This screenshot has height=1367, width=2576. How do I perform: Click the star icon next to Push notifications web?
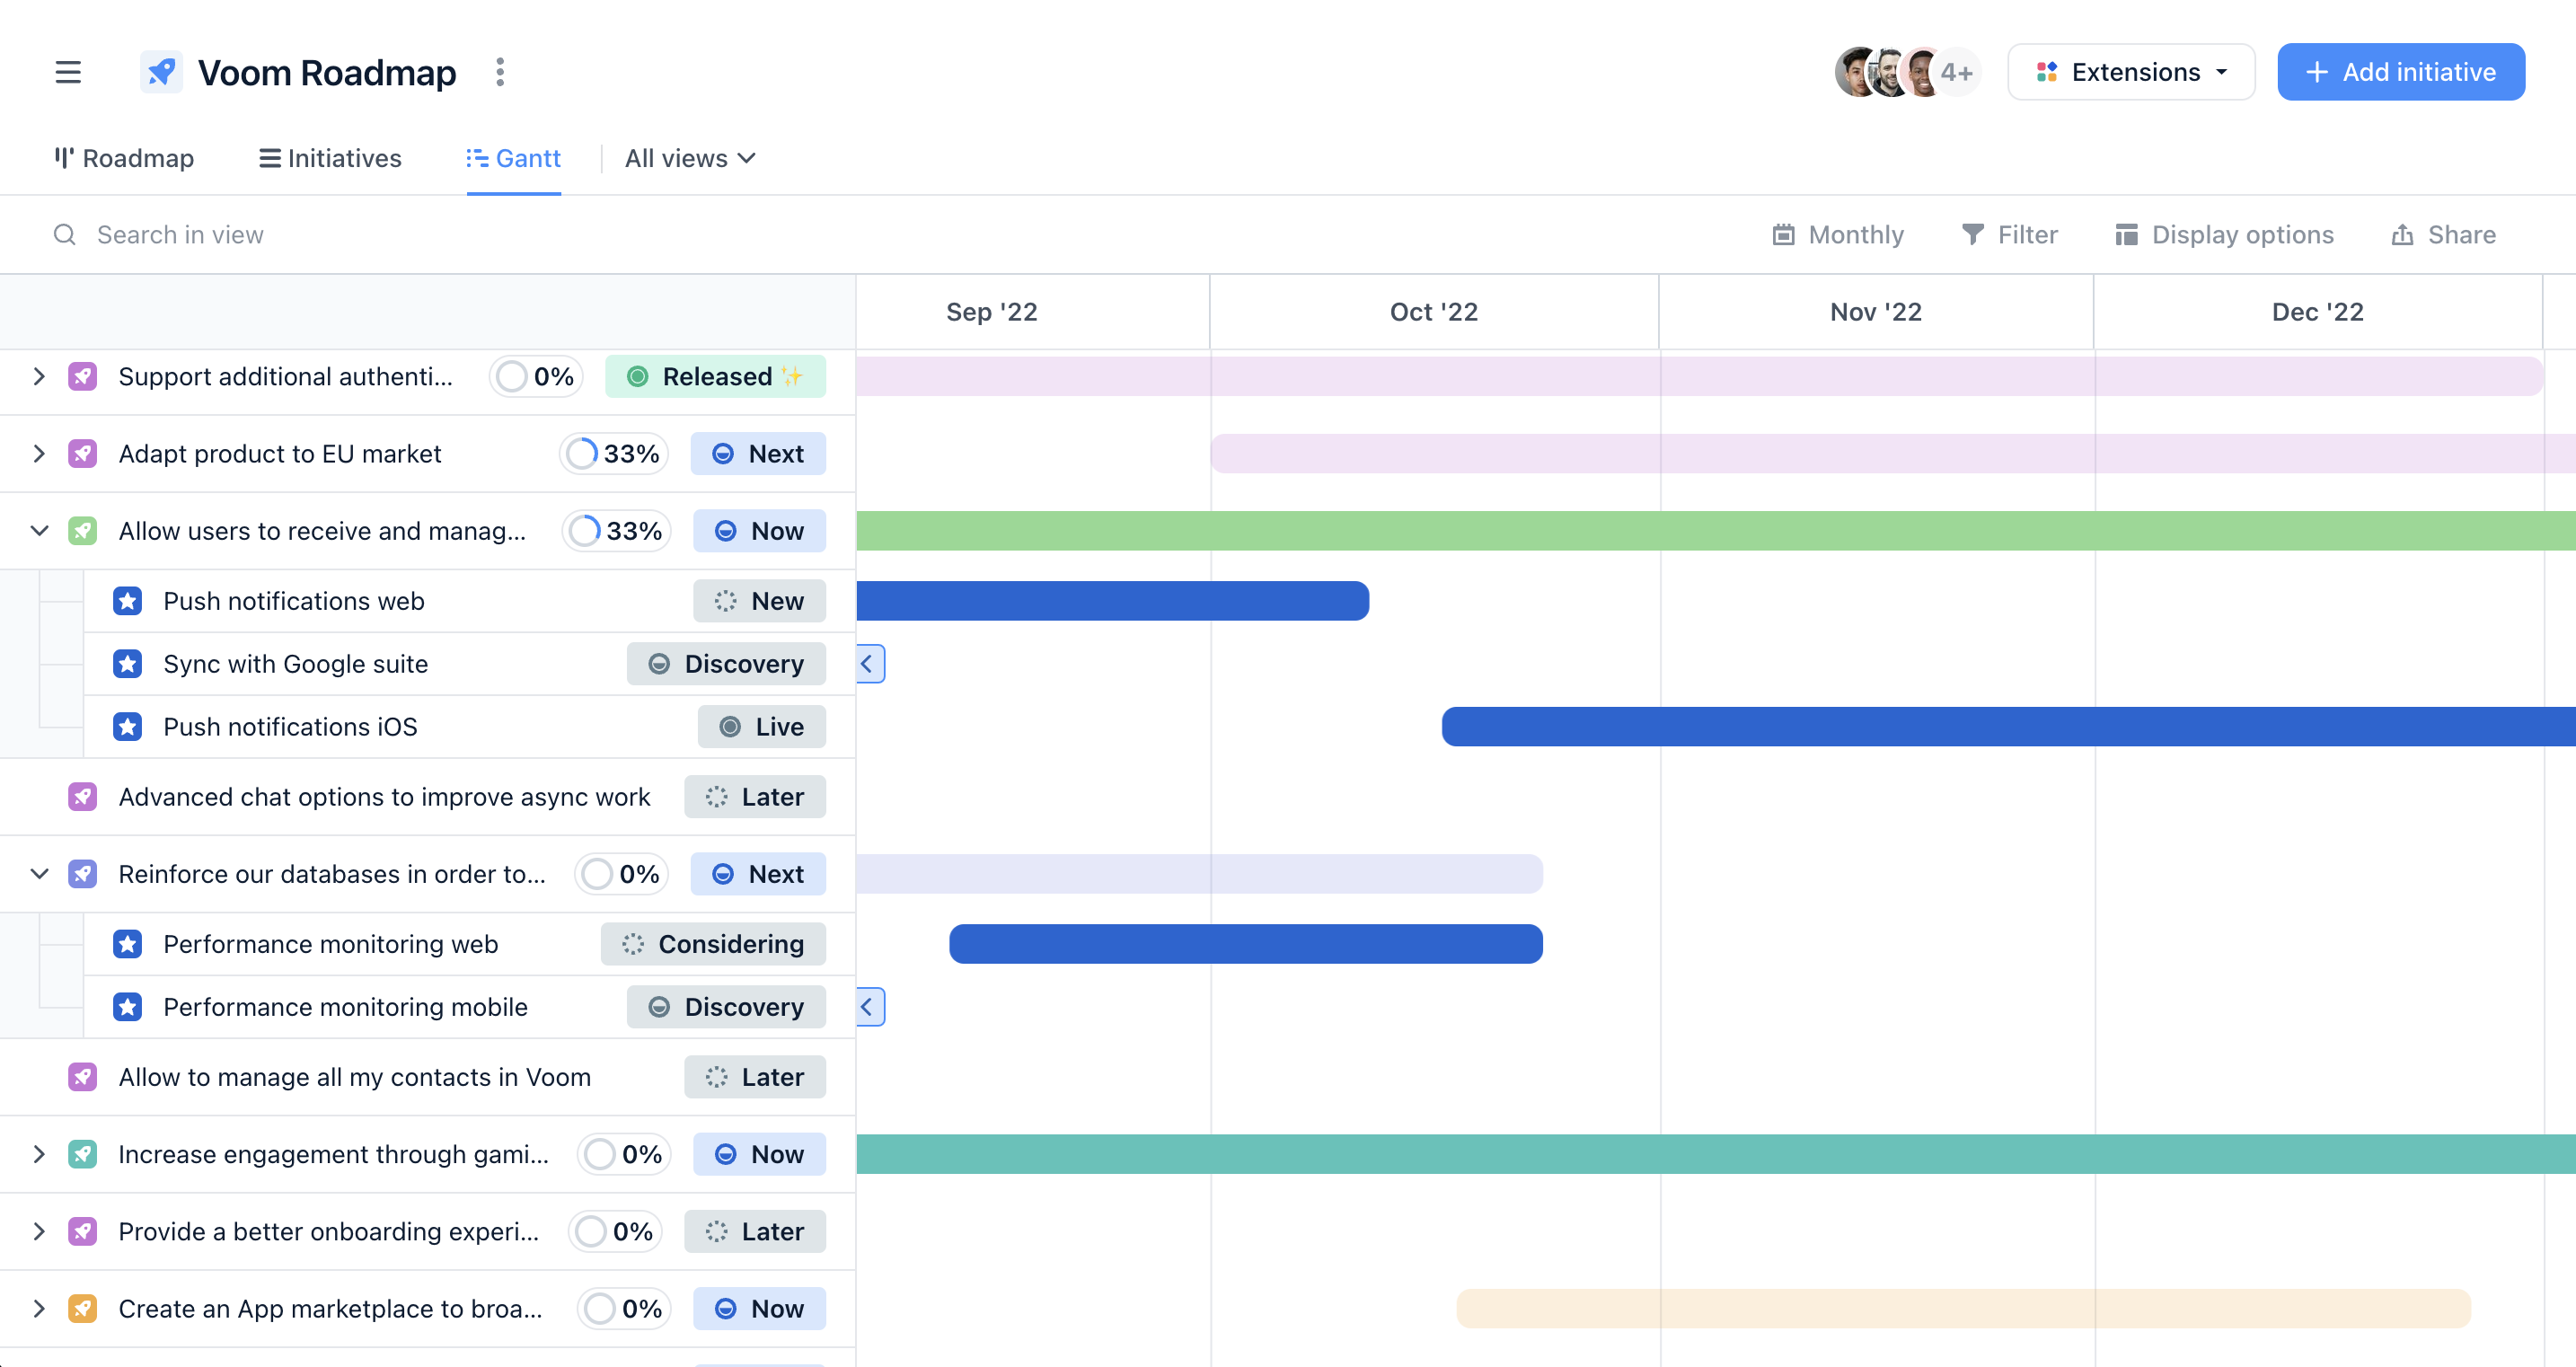128,601
